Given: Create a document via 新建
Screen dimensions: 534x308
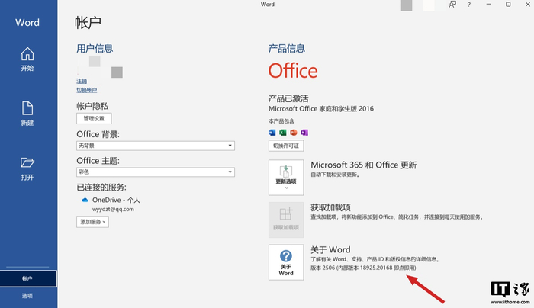Looking at the screenshot, I should (x=27, y=114).
